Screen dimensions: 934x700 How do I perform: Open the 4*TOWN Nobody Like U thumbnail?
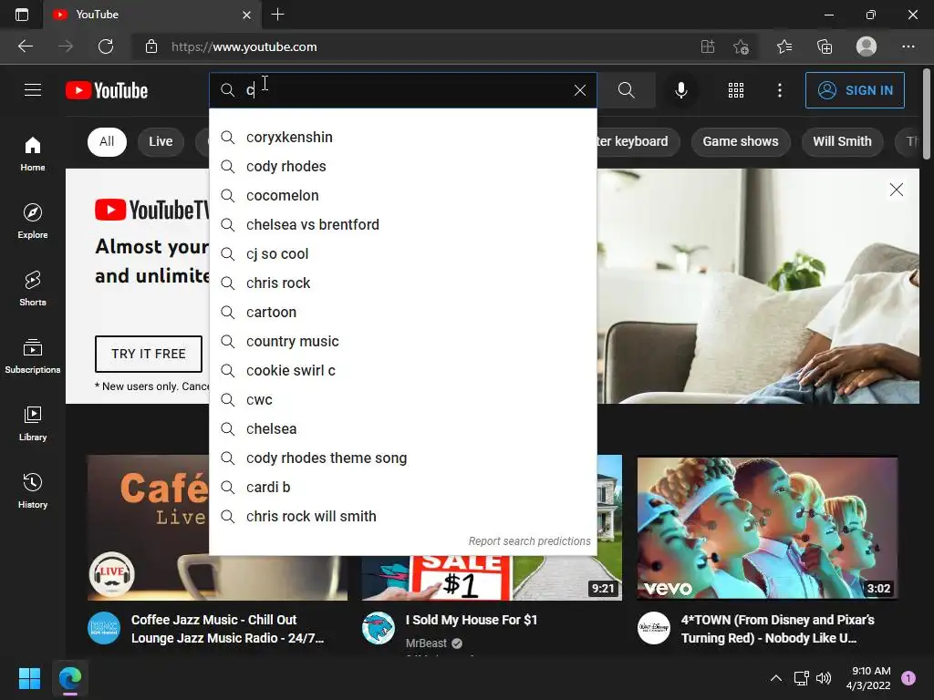[x=767, y=528]
